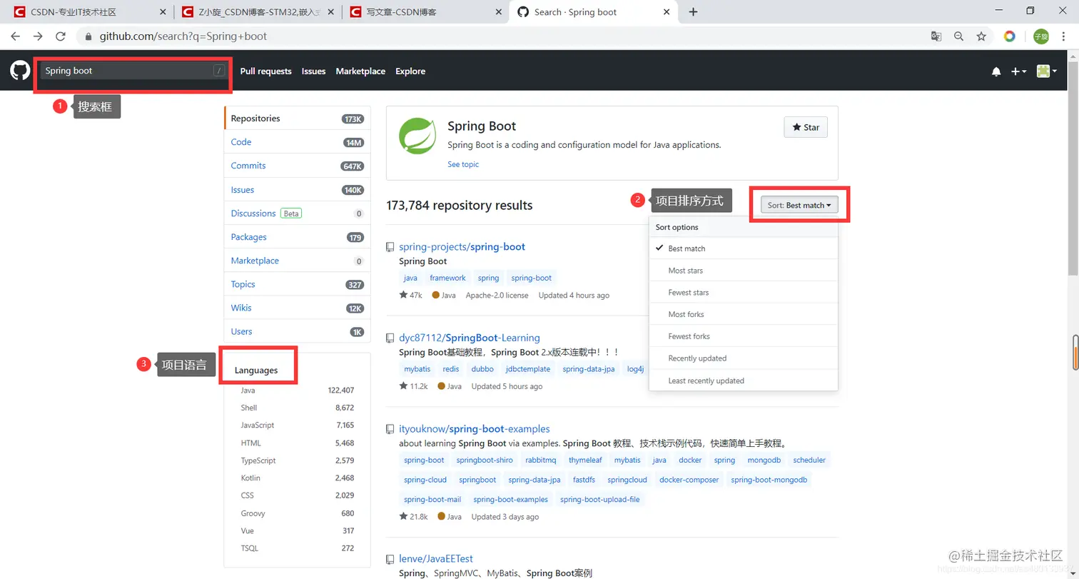Close the CSDN-专业IT技术社区 tab
This screenshot has width=1079, height=579.
163,12
